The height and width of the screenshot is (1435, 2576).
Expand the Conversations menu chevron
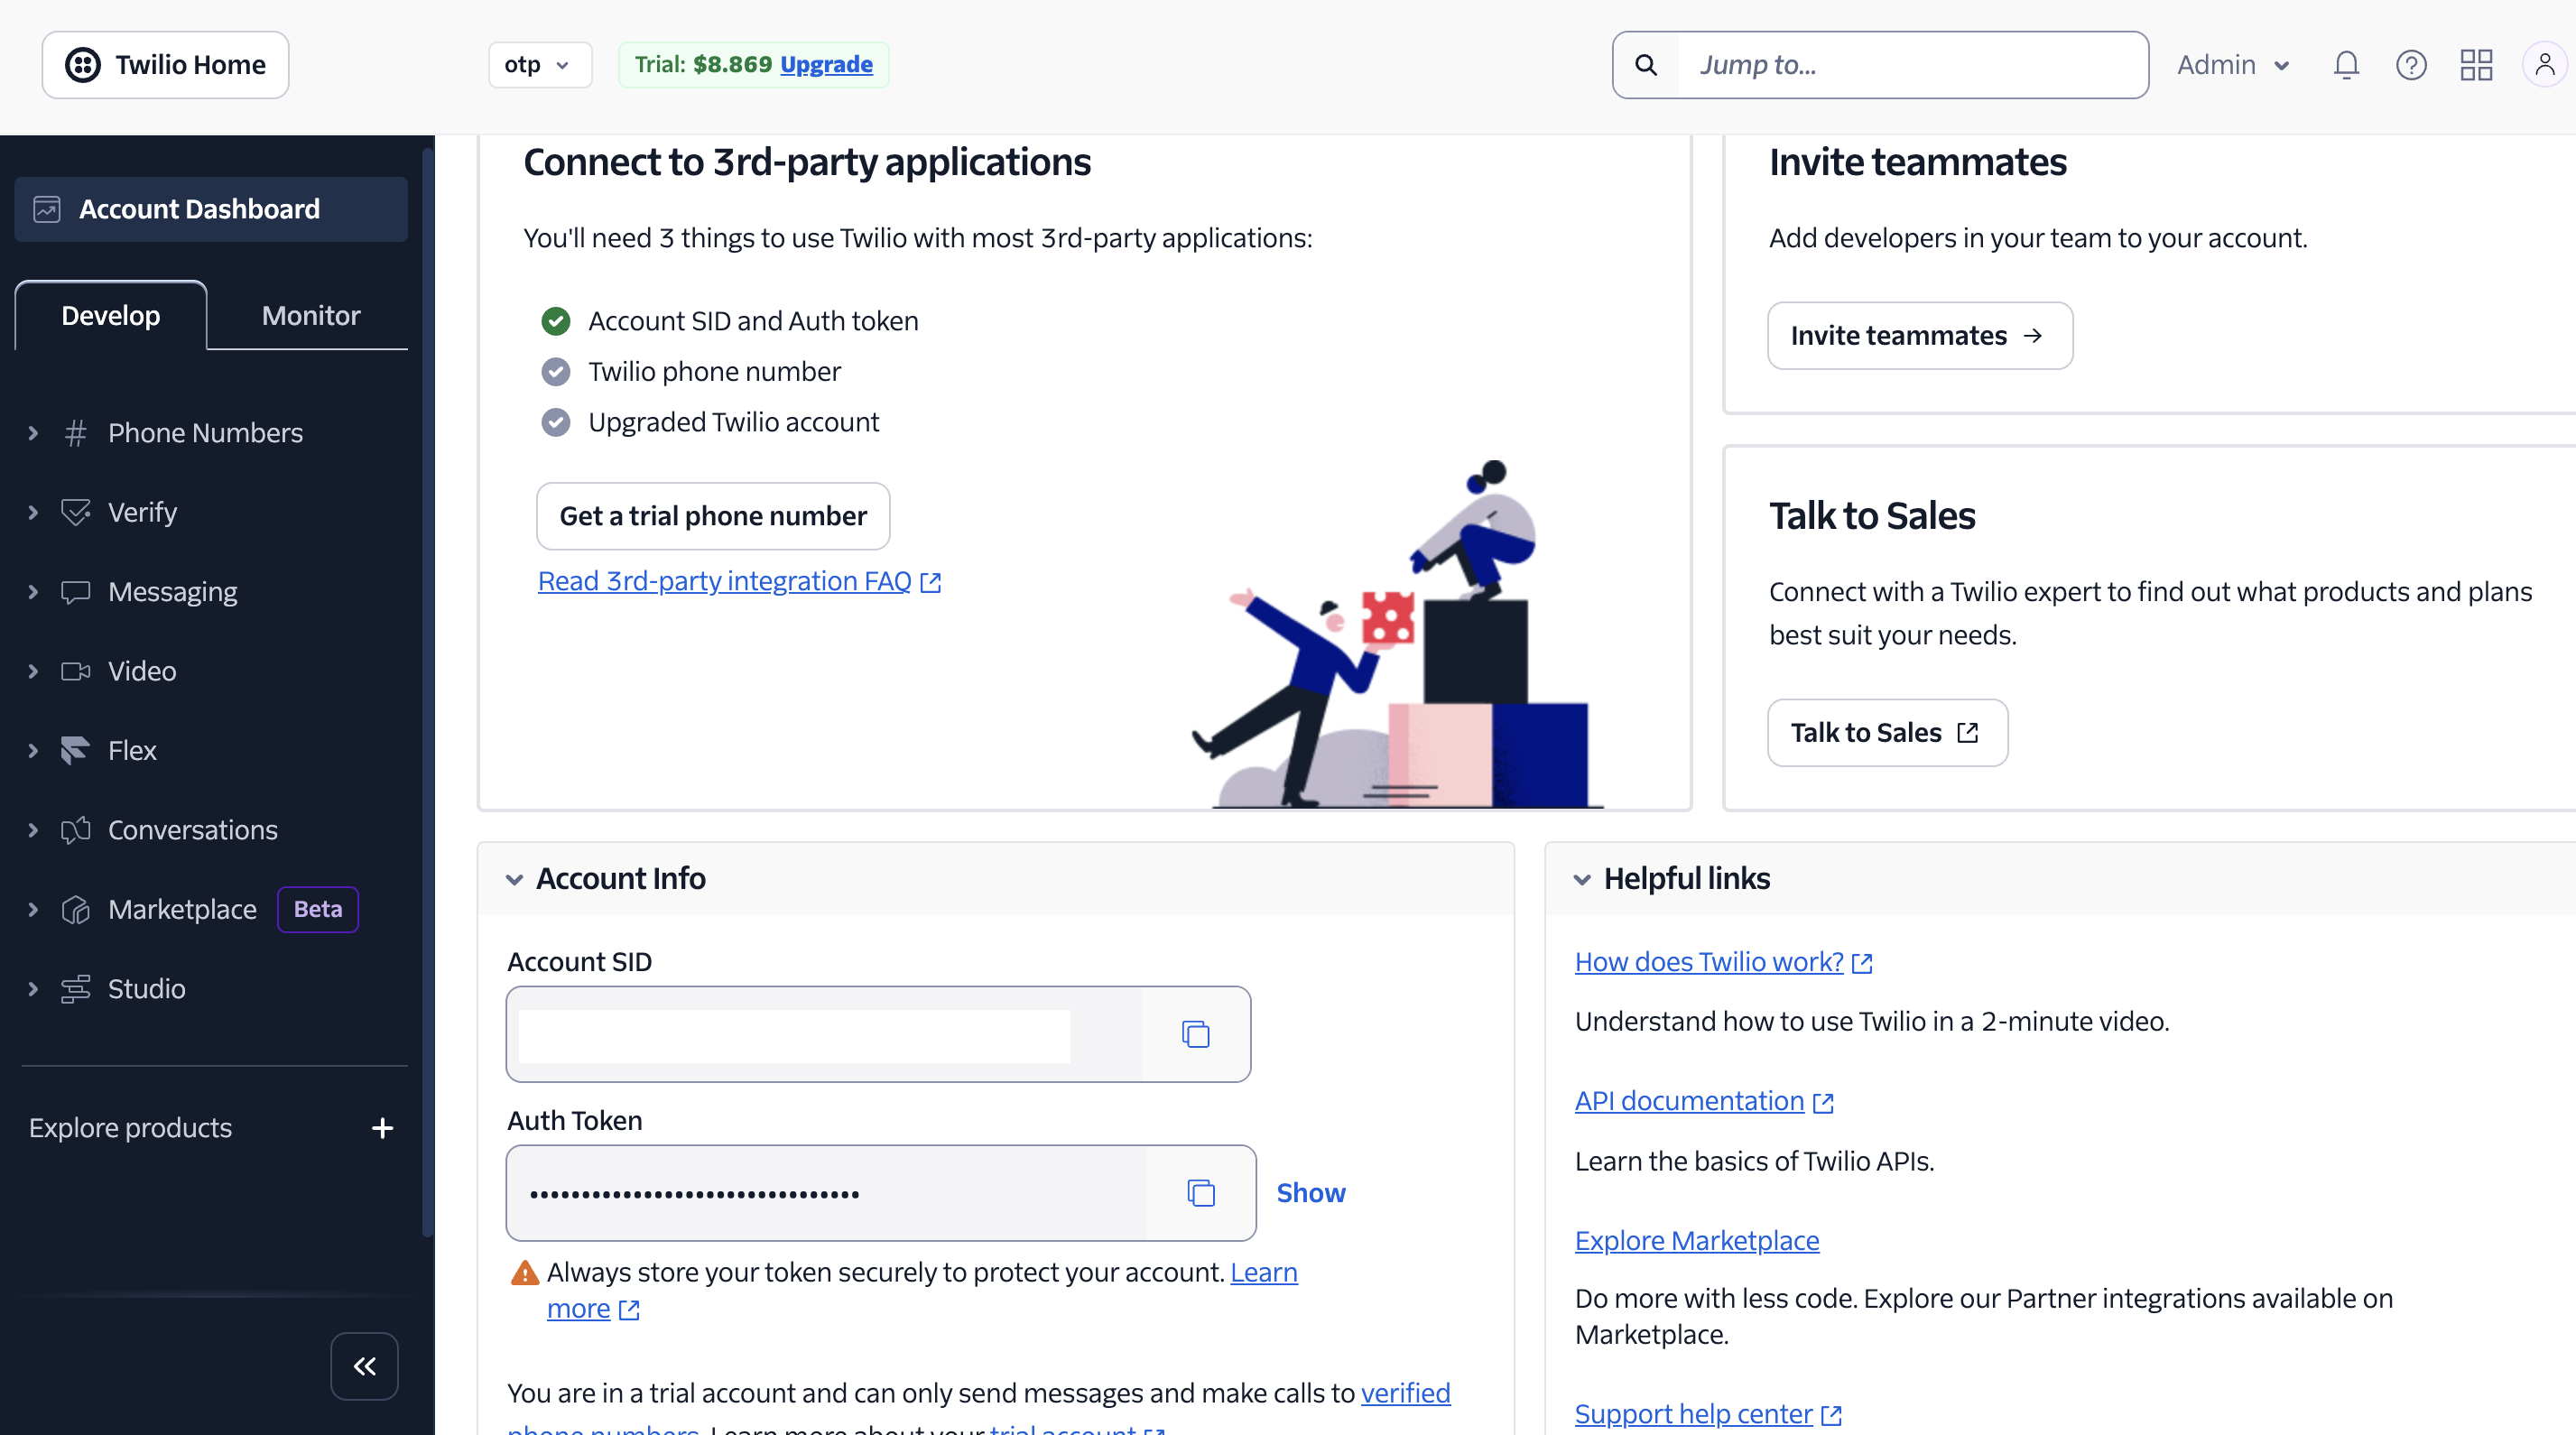(33, 830)
